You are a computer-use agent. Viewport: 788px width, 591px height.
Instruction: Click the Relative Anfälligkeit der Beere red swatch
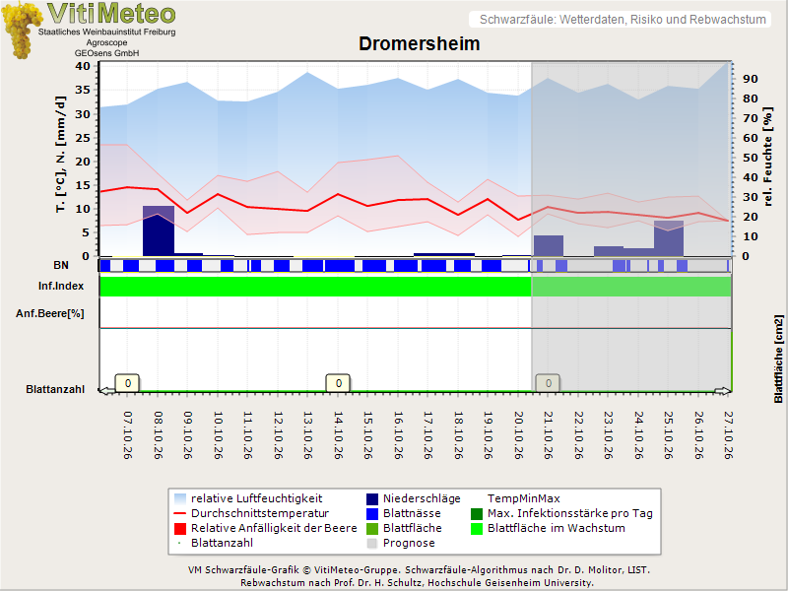point(180,528)
